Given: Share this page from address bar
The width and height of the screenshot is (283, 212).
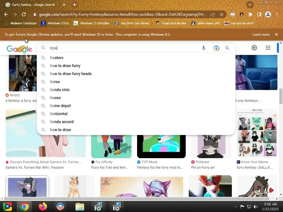Looking at the screenshot, I should pos(213,14).
